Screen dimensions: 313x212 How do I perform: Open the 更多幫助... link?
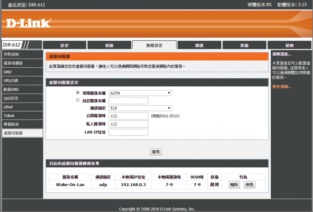click(282, 86)
